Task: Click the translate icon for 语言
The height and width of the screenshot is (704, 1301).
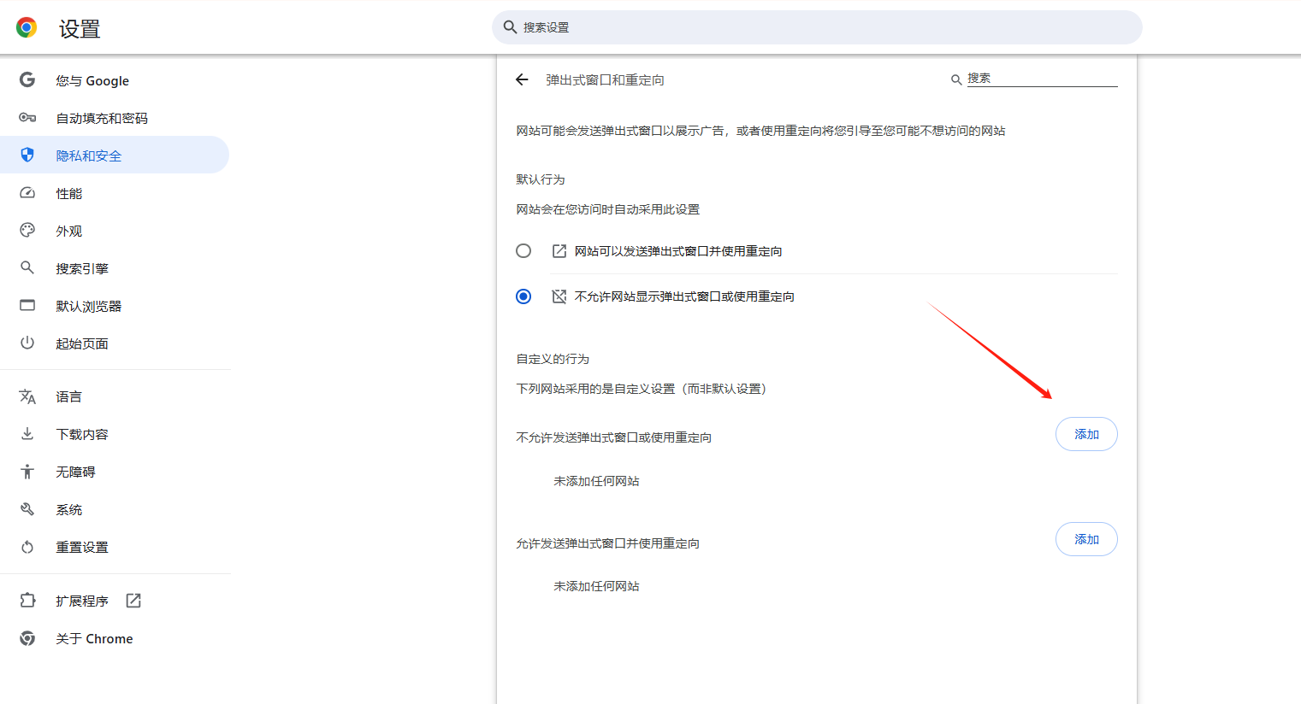Action: [27, 396]
